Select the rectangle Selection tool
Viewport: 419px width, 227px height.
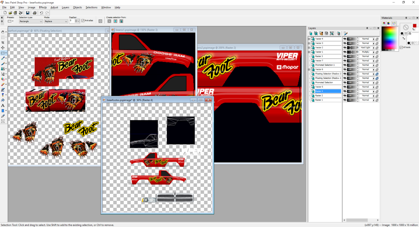pos(3,53)
